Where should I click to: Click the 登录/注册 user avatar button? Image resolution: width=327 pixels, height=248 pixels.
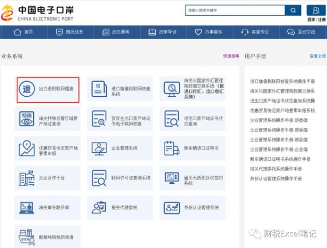[x=316, y=10]
